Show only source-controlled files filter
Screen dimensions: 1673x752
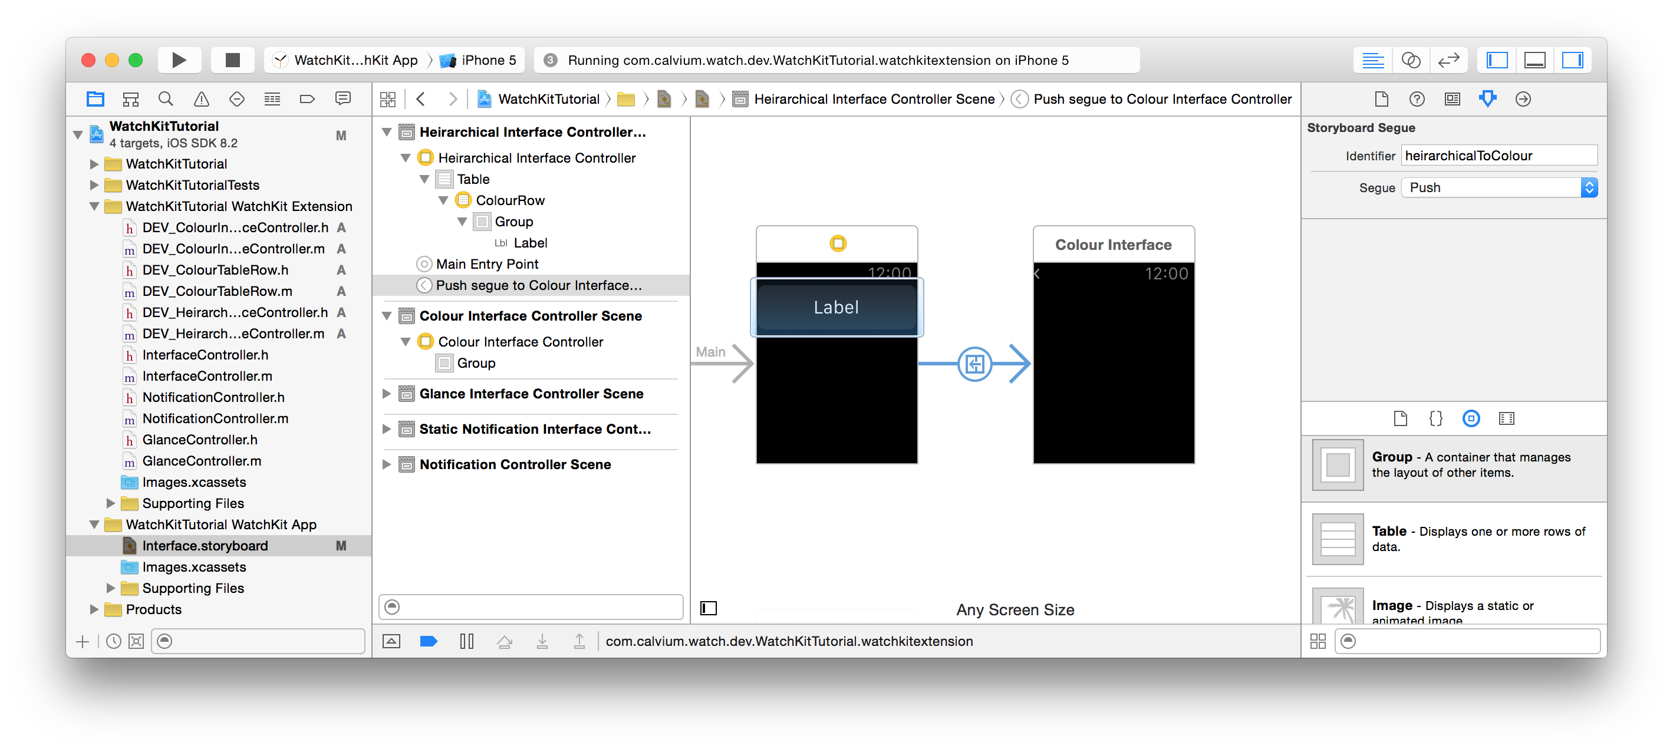tap(136, 642)
